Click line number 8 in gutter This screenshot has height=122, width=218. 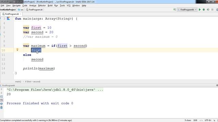4,41
